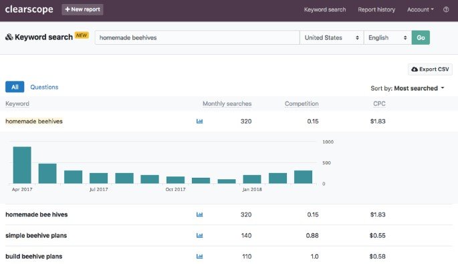Click the 110 monthly searches value
458x264 pixels.
[x=247, y=257]
